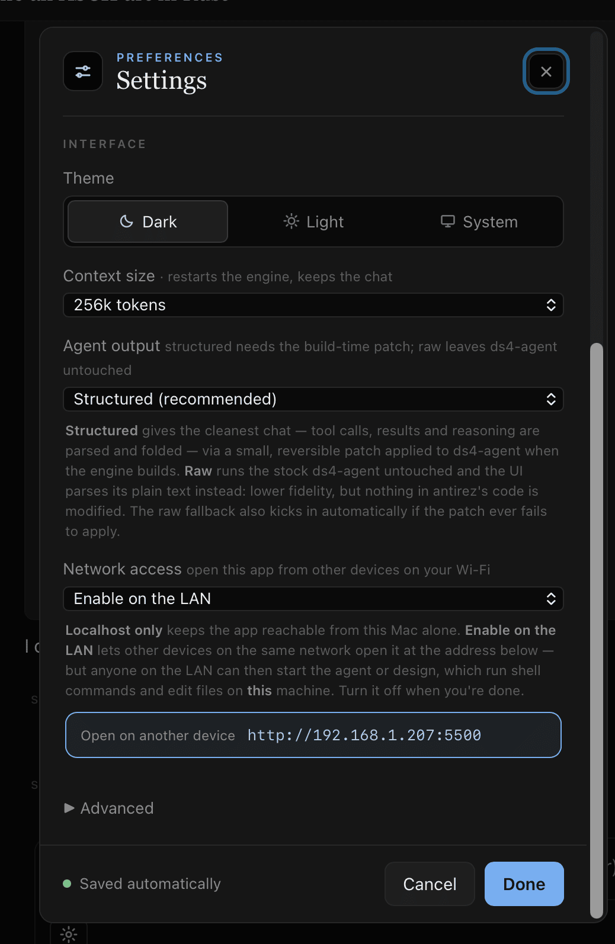Click the moon icon in the Dark button
Screen dimensions: 615x944
(x=127, y=221)
